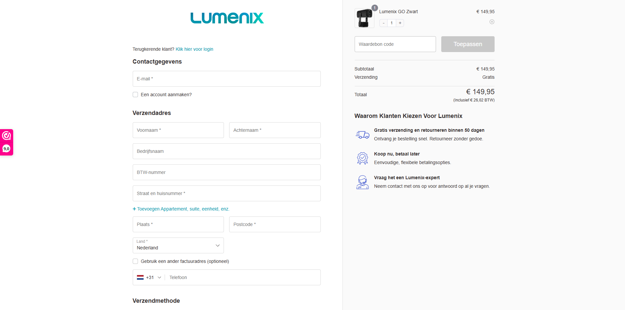
Task: Open login via 'Klik hier voor login'
Action: click(x=194, y=49)
